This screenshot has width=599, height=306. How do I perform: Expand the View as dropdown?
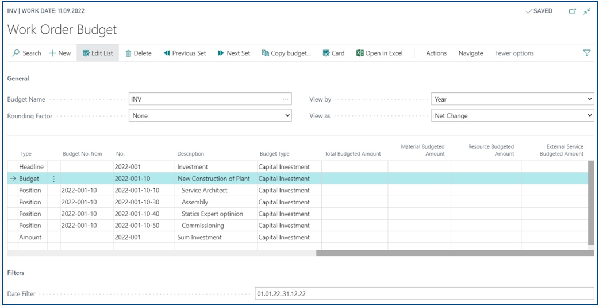coord(589,115)
